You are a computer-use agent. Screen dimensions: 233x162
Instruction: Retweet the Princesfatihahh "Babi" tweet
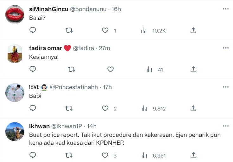tap(69, 109)
